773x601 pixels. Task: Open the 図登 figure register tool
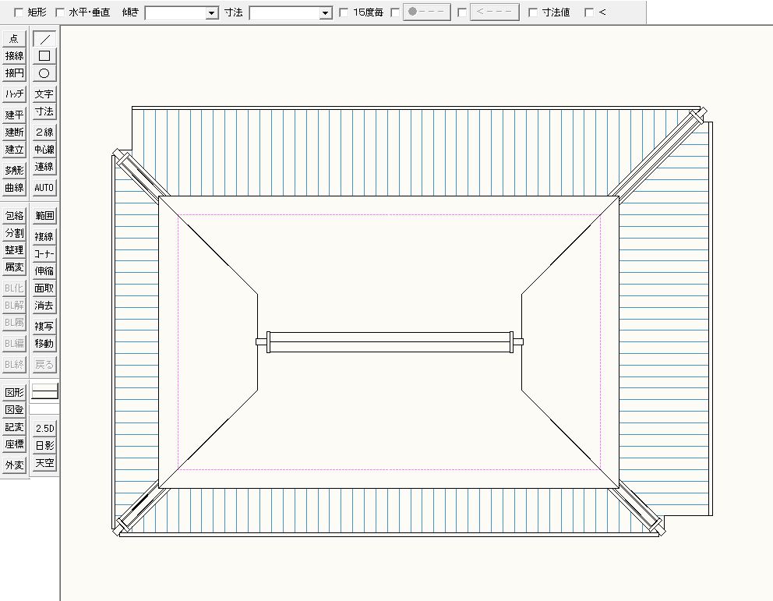tap(14, 410)
